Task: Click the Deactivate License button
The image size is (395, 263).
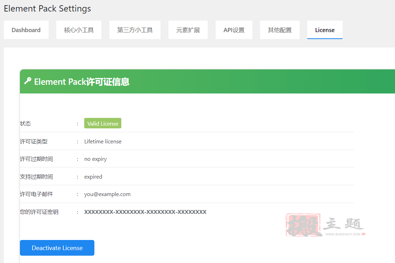Action: coord(57,248)
